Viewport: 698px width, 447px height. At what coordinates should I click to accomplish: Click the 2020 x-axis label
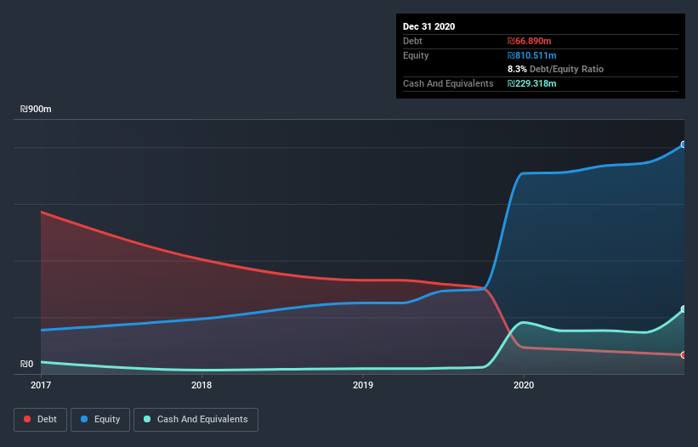[x=524, y=385]
